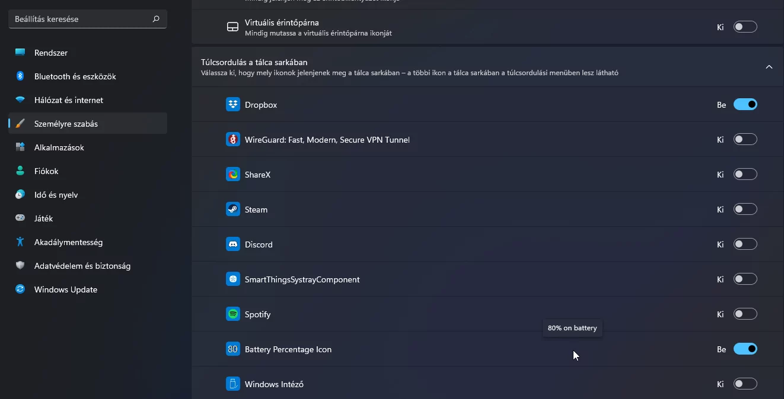
Task: Click the Idő és nyelv globe icon
Action: (x=20, y=195)
